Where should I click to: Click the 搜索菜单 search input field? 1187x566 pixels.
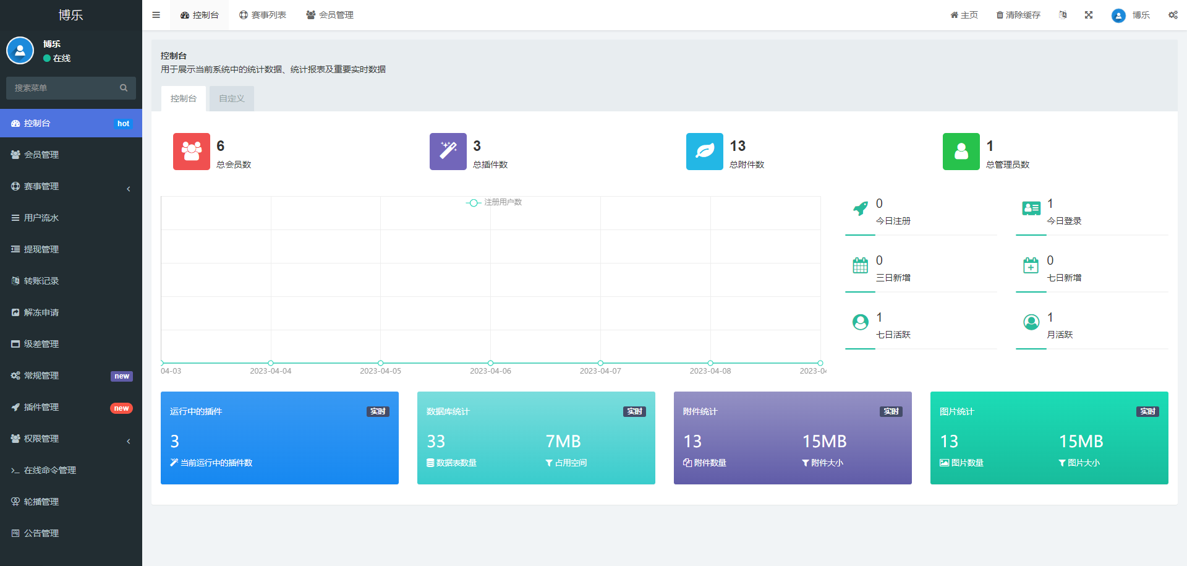(62, 88)
